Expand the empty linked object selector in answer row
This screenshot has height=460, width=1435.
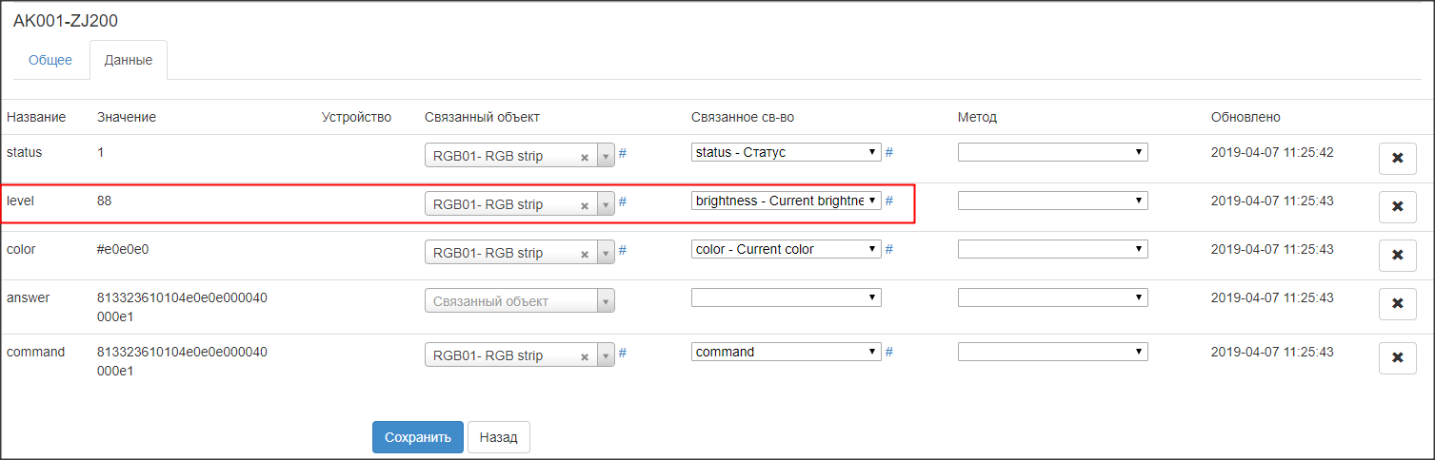point(519,301)
